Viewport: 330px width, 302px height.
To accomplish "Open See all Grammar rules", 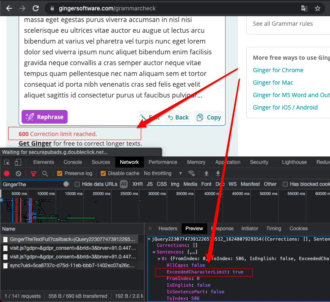I will 283,24.
